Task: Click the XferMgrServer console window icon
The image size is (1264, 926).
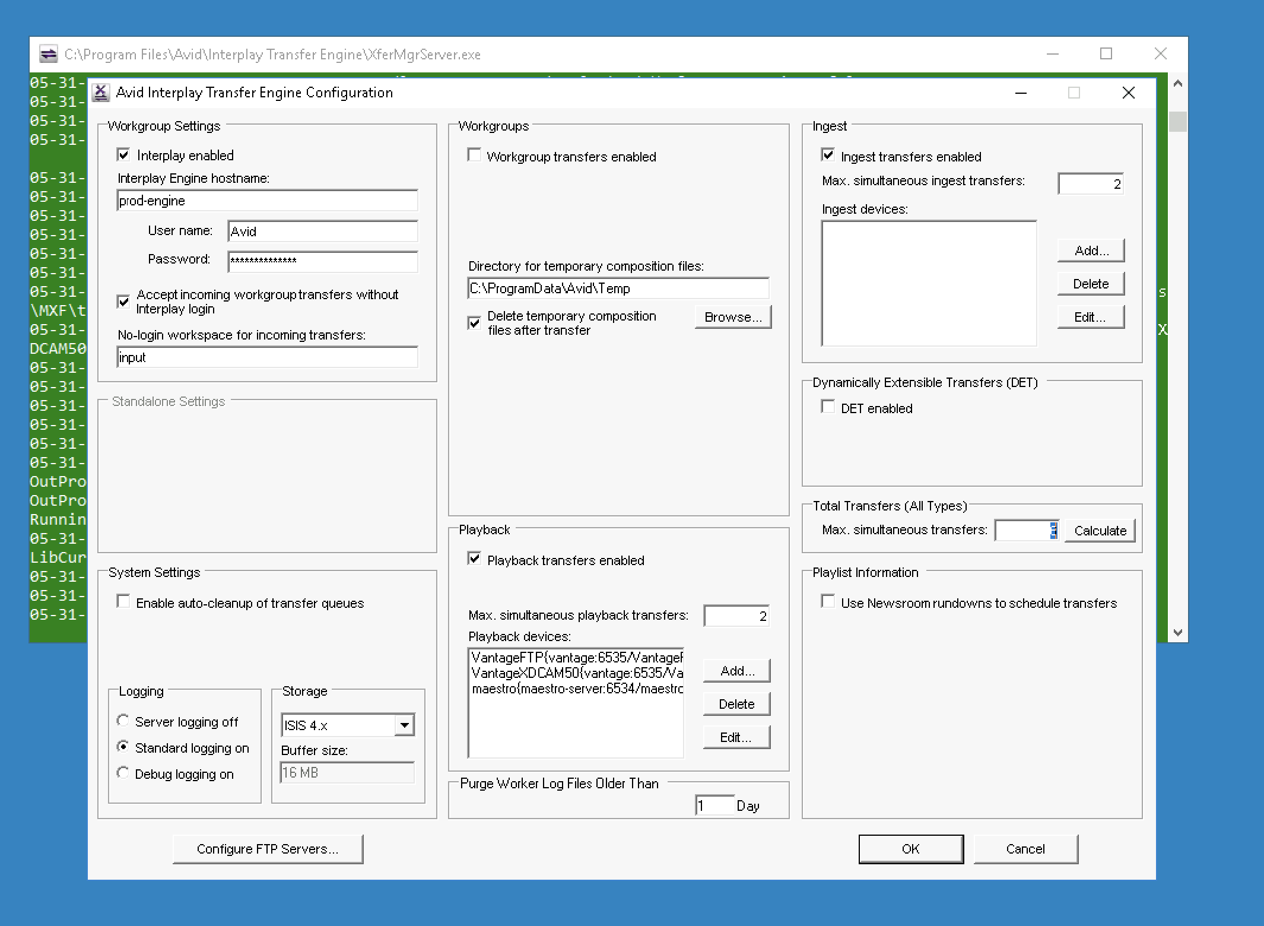Action: (48, 55)
